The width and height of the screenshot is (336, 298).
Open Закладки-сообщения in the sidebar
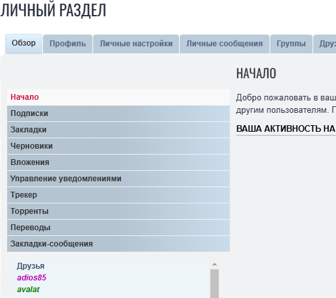click(119, 244)
